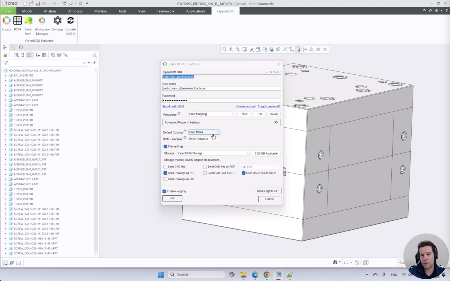Click the 6.25 GB Available storage indicator
Image resolution: width=450 pixels, height=281 pixels.
(266, 153)
